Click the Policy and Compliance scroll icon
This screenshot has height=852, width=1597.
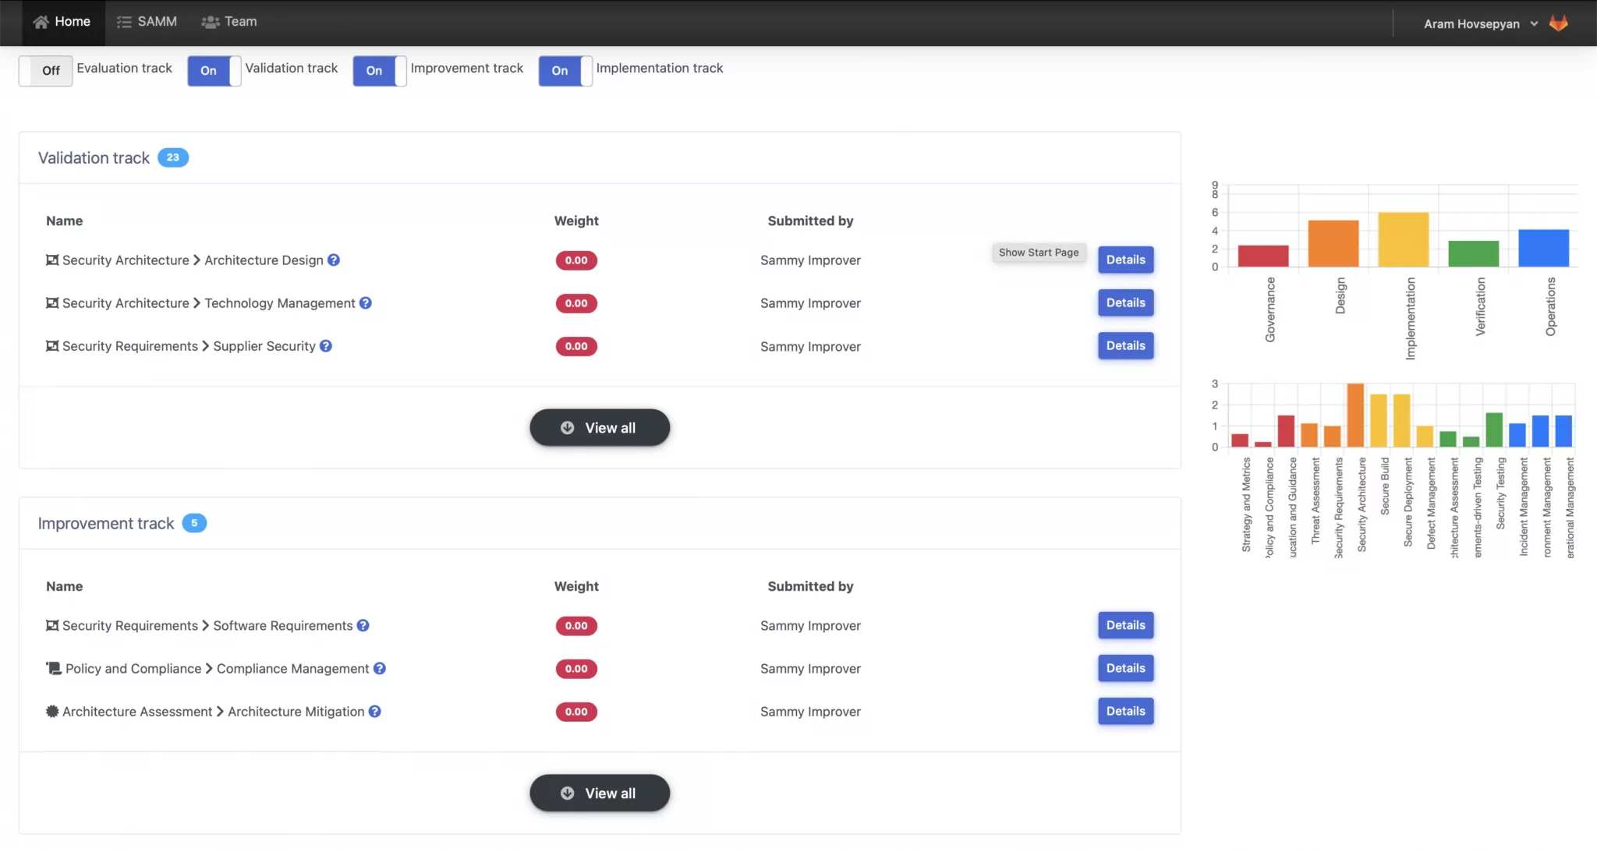click(x=54, y=669)
